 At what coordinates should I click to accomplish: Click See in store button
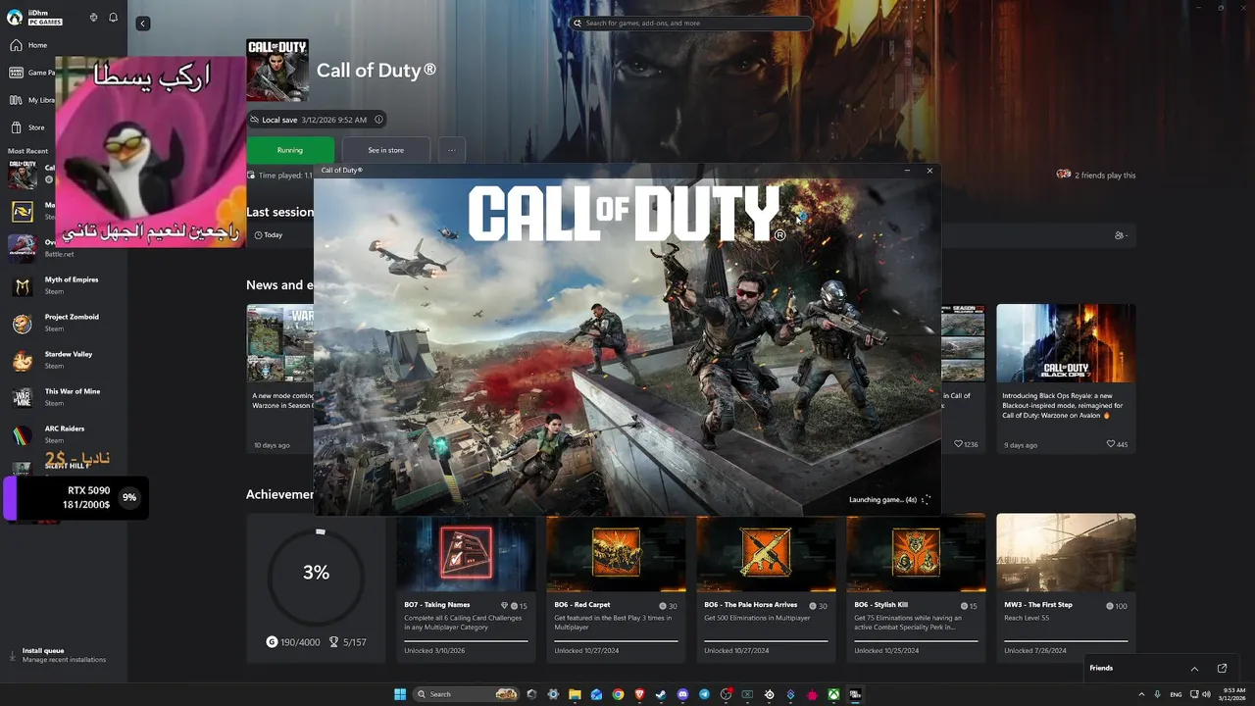(x=385, y=150)
